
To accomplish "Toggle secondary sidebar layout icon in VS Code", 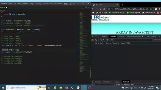I will [x=70, y=4].
